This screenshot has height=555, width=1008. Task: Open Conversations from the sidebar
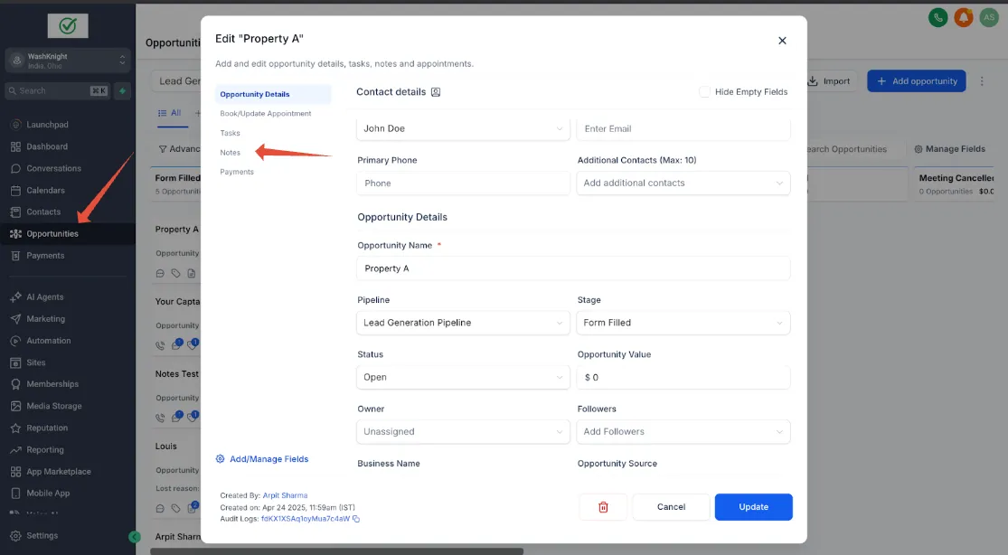tap(54, 168)
